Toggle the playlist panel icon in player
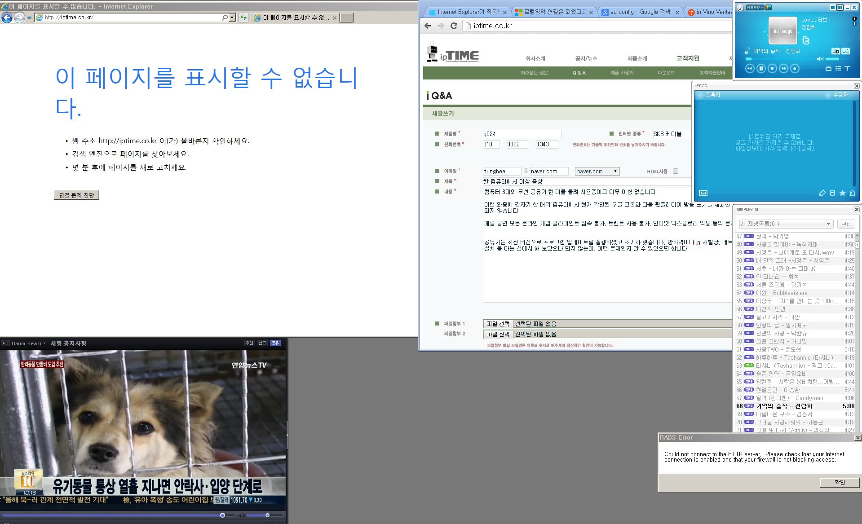 (838, 68)
